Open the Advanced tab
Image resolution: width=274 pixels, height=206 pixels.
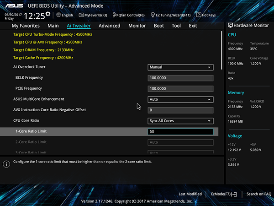110,26
